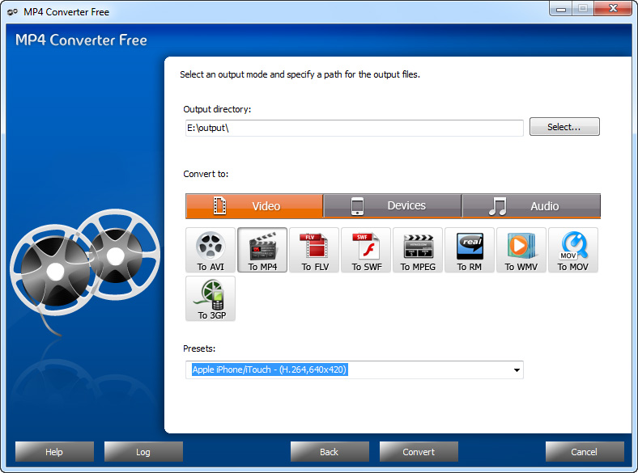Go Back to the previous step
The height and width of the screenshot is (473, 638).
pyautogui.click(x=330, y=452)
